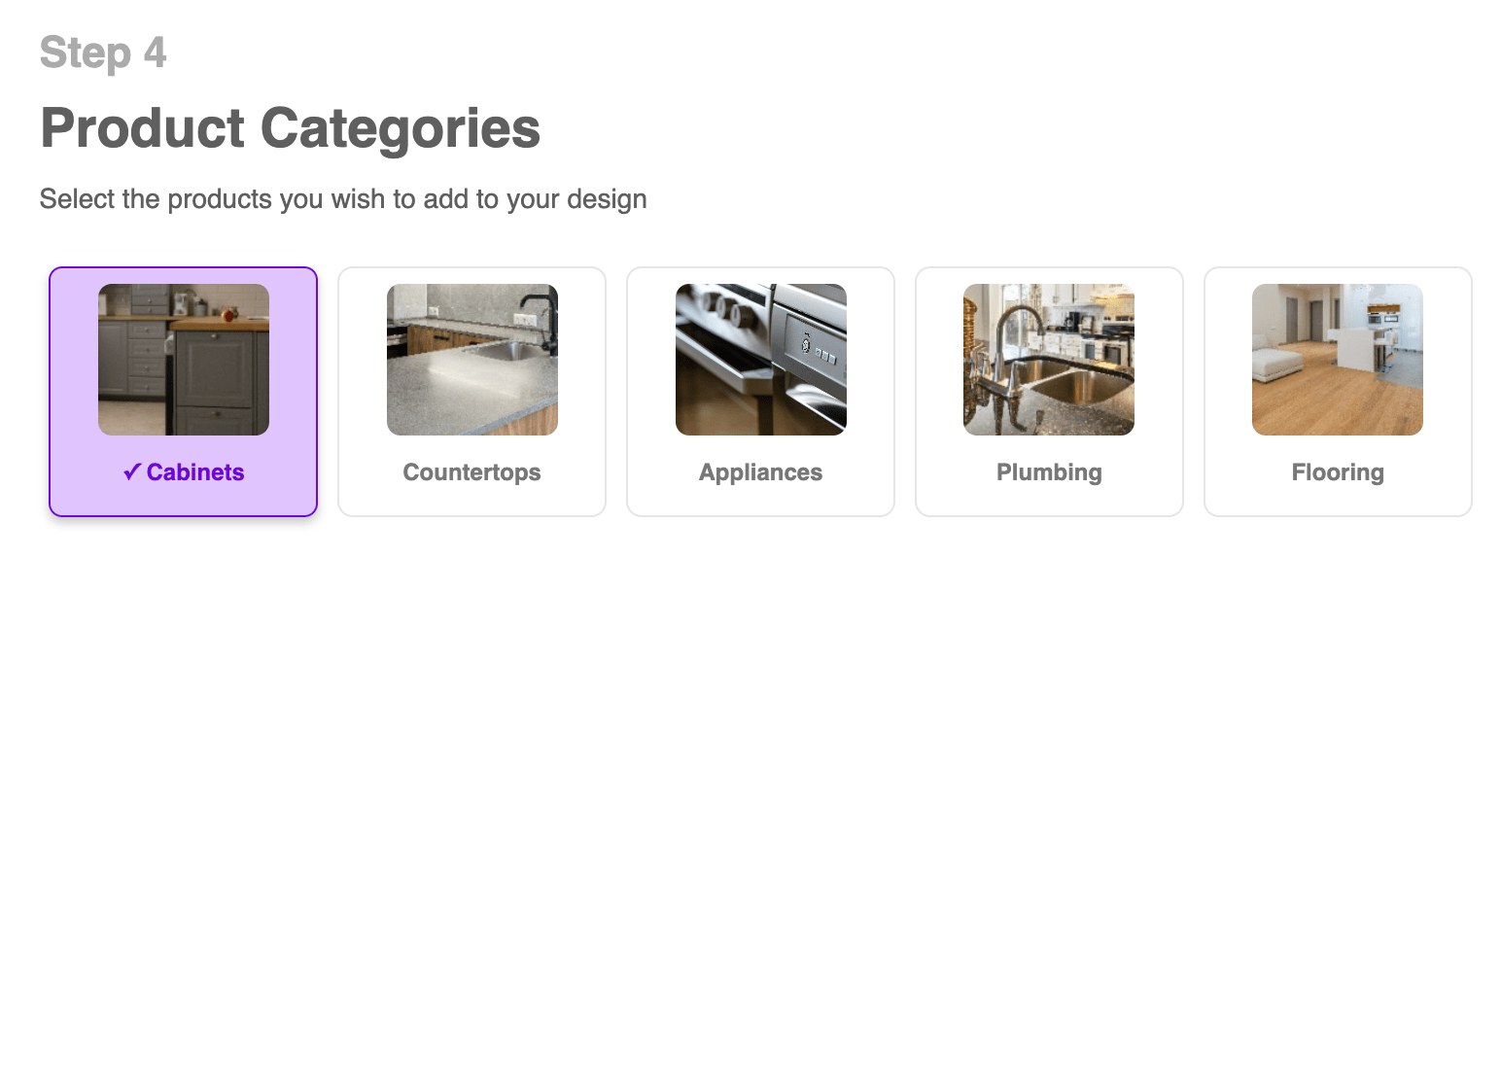
Task: Click the Flooring label text
Action: click(1338, 472)
